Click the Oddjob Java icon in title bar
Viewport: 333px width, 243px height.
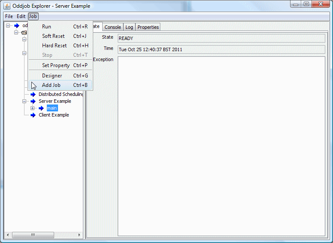coord(7,6)
